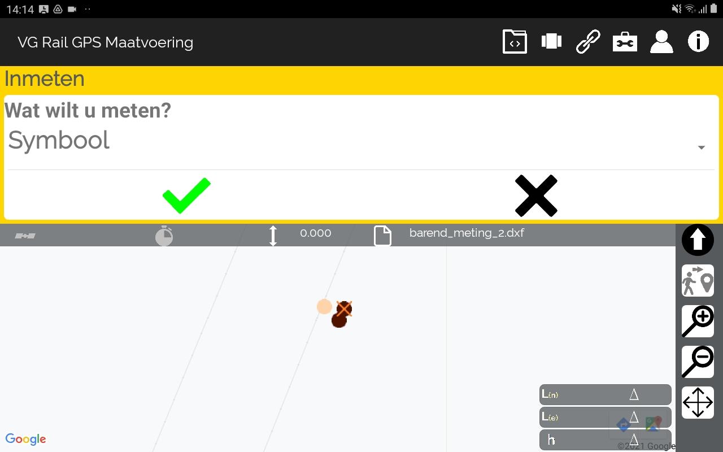Tap the column/rail section icon in header
The image size is (723, 452).
(551, 41)
